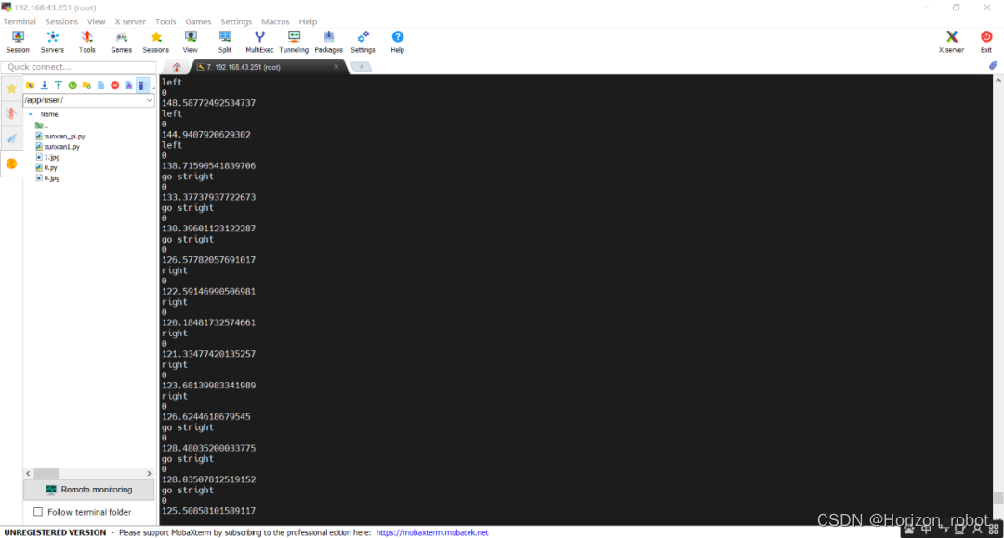Click the red delete icon in SFTP toolbar
Viewport: 1004px width, 538px height.
pyautogui.click(x=114, y=85)
